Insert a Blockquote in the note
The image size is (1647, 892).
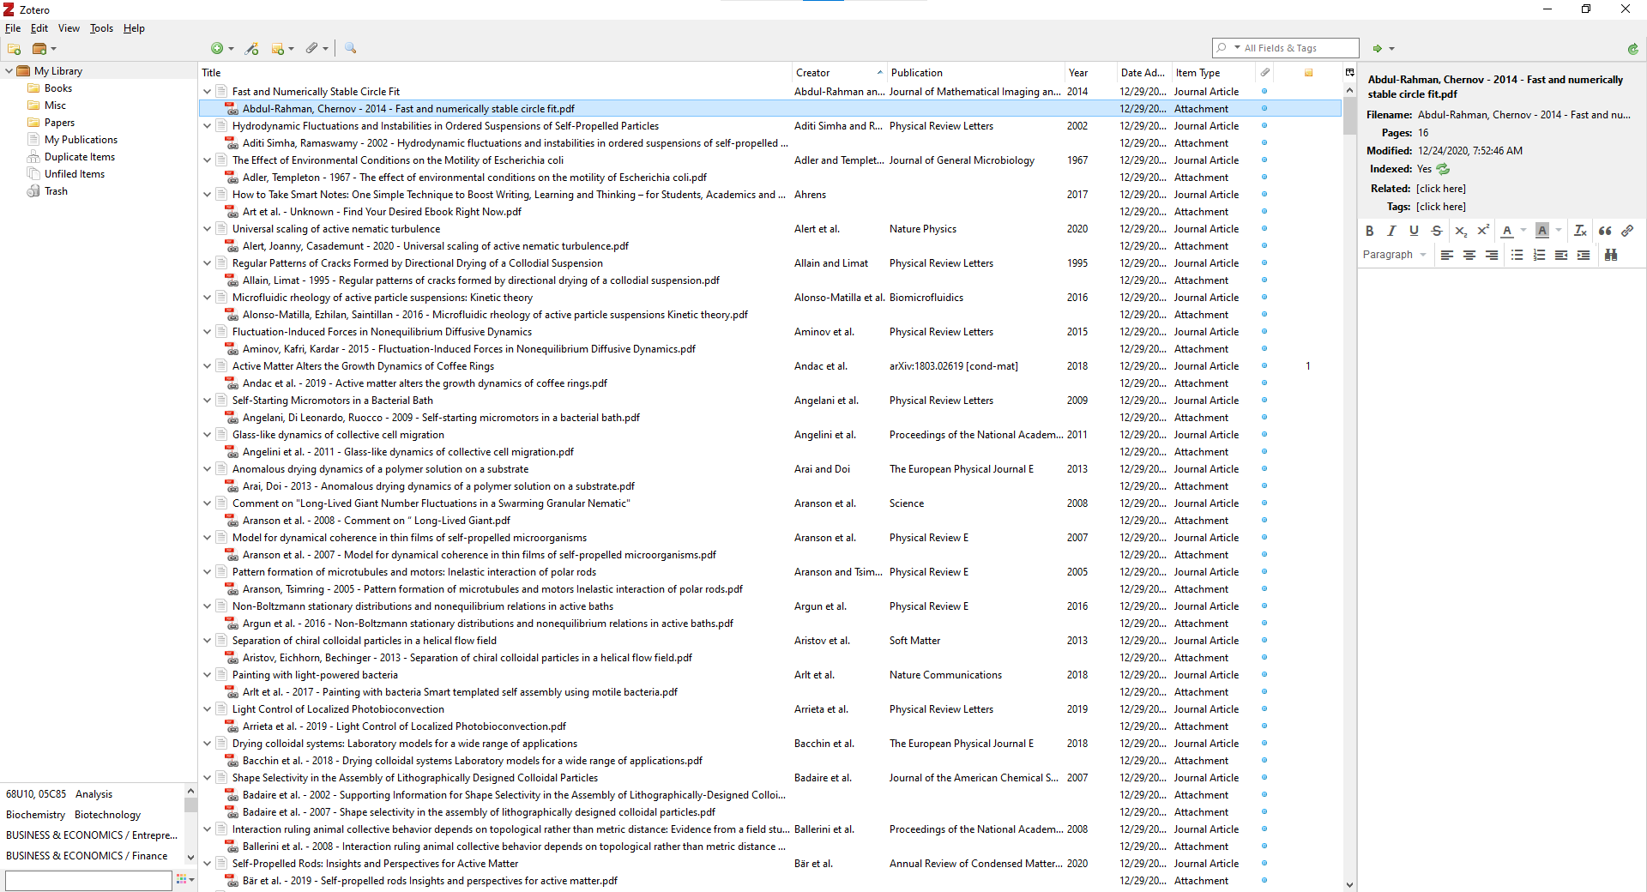[x=1605, y=231]
